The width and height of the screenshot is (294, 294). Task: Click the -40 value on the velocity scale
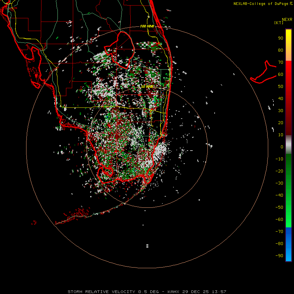point(279,195)
